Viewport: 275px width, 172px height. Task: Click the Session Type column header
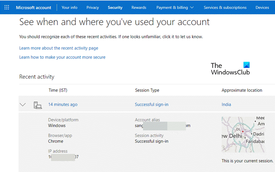pyautogui.click(x=147, y=90)
